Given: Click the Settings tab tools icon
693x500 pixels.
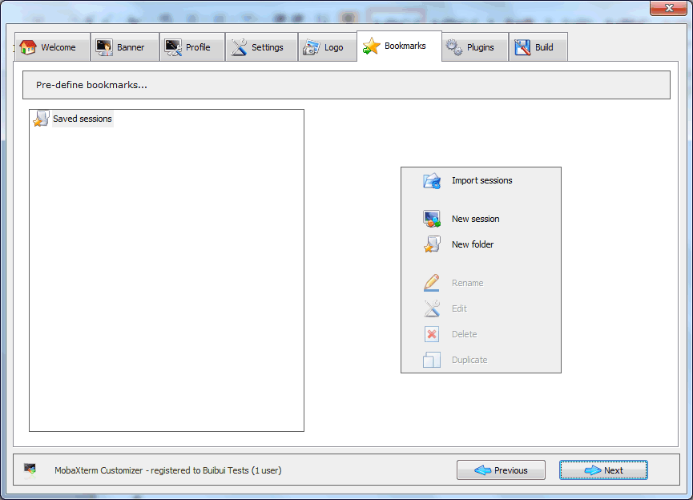Looking at the screenshot, I should coord(239,47).
